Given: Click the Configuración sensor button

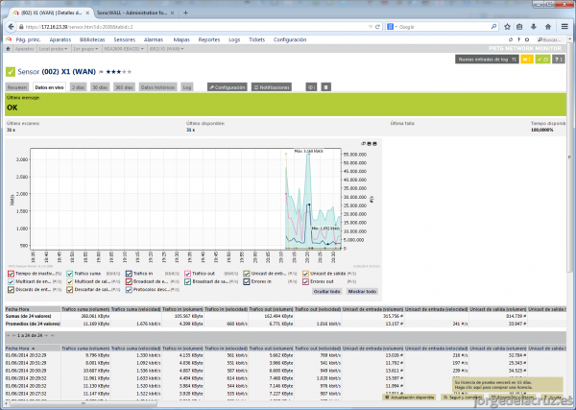Looking at the screenshot, I should pos(227,87).
